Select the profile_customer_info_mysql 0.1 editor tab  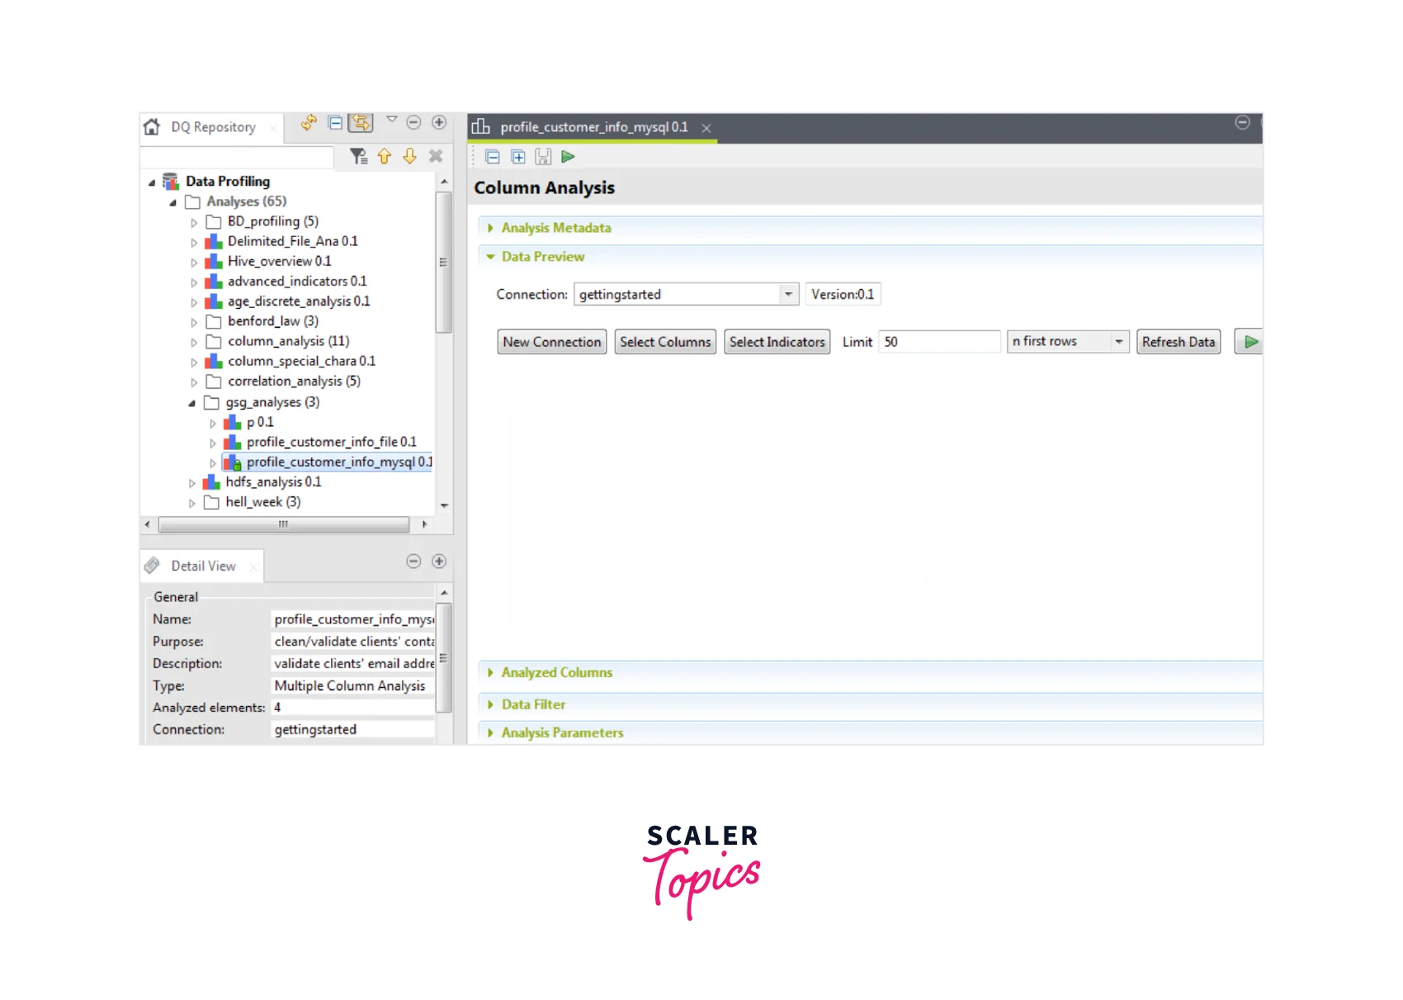click(593, 127)
